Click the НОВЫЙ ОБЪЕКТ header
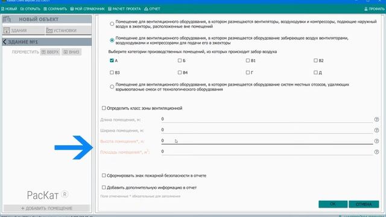 pyautogui.click(x=47, y=19)
